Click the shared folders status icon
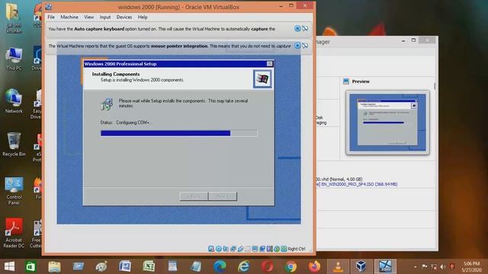 [x=248, y=249]
